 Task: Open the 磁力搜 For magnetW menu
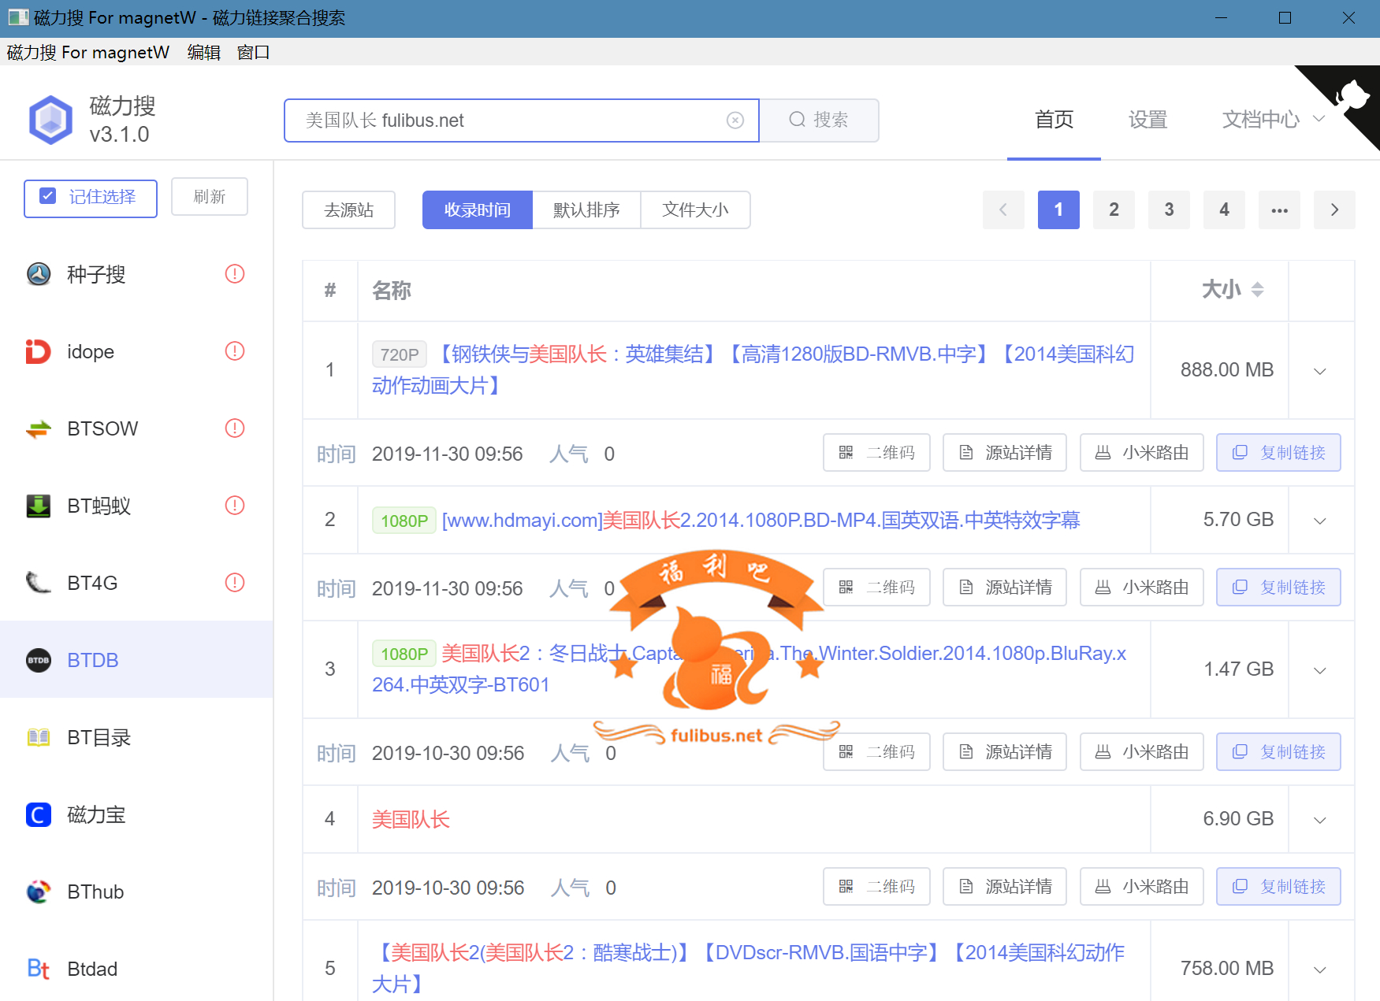(x=88, y=52)
